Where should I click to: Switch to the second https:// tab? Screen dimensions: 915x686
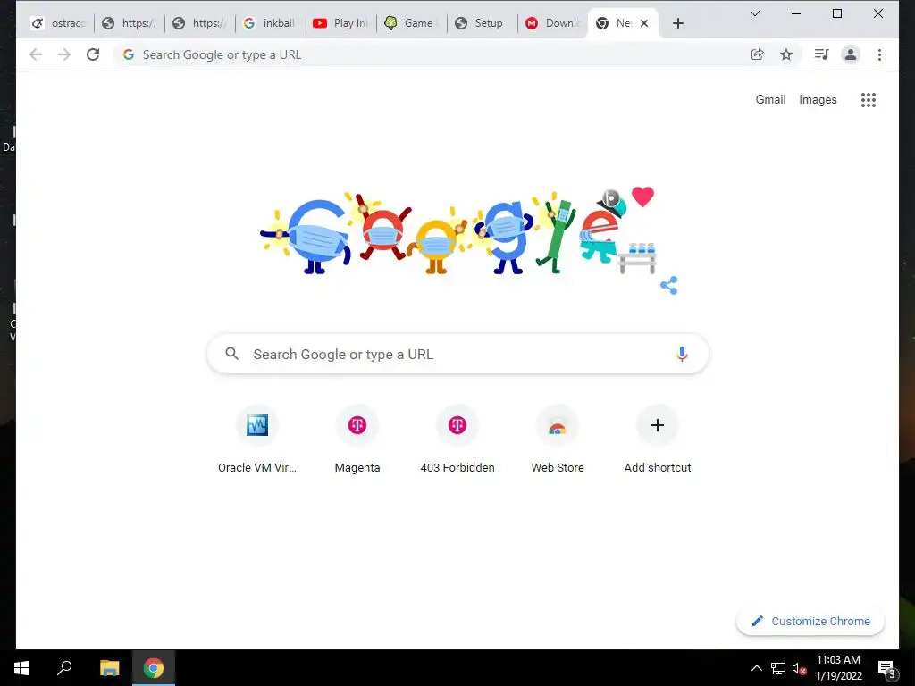click(x=200, y=23)
